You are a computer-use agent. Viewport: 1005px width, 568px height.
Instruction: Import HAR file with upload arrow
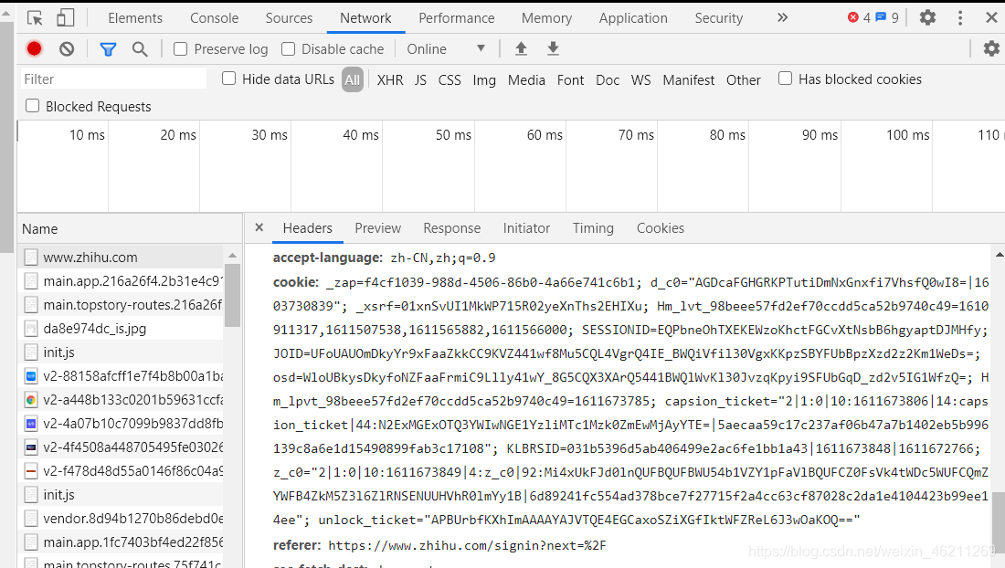(x=521, y=48)
